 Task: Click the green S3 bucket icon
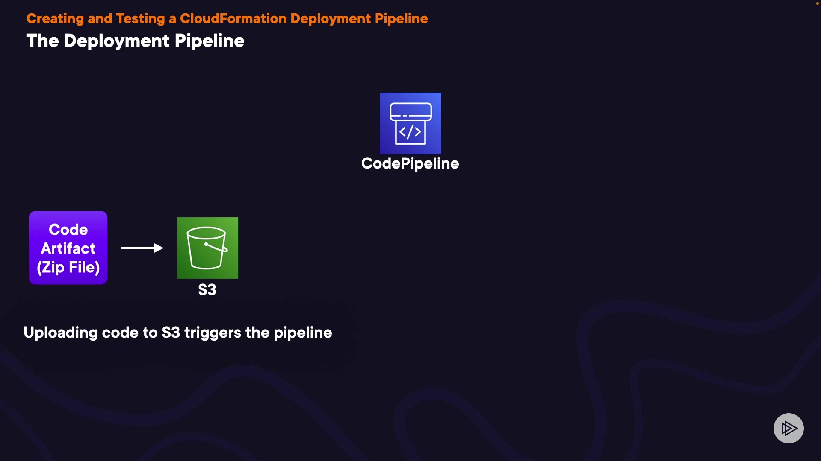[x=207, y=248]
